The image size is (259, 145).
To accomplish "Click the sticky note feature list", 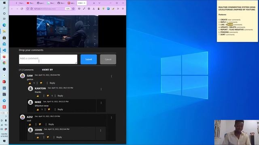I will [x=236, y=27].
